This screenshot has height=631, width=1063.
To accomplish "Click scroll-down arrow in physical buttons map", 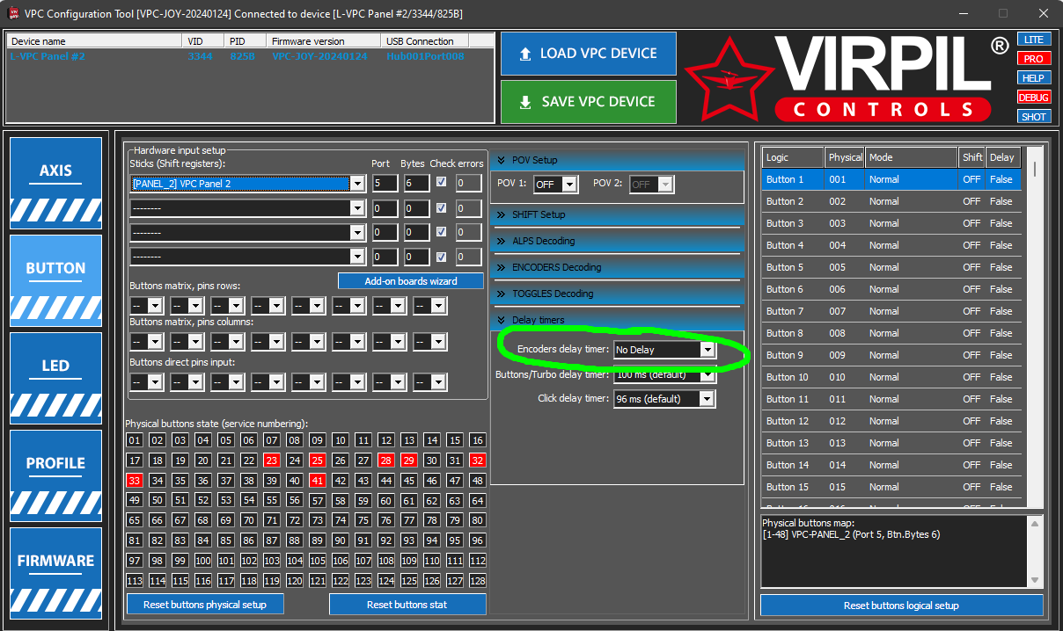I will click(x=1035, y=580).
